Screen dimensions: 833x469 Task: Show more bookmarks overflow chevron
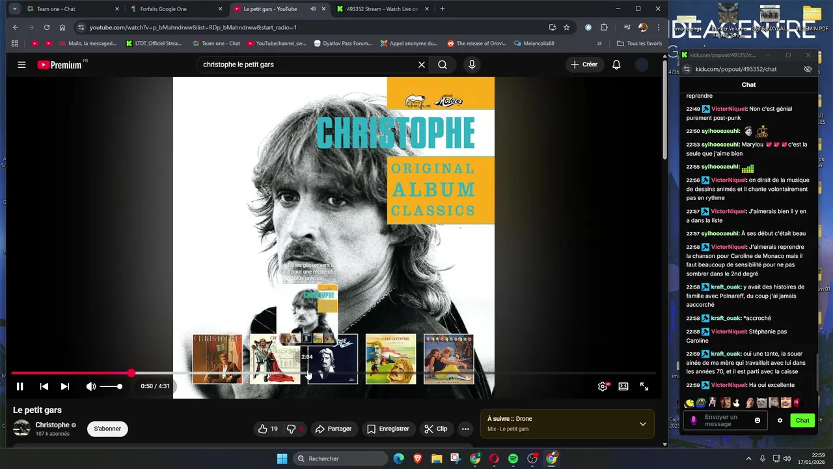pos(599,44)
